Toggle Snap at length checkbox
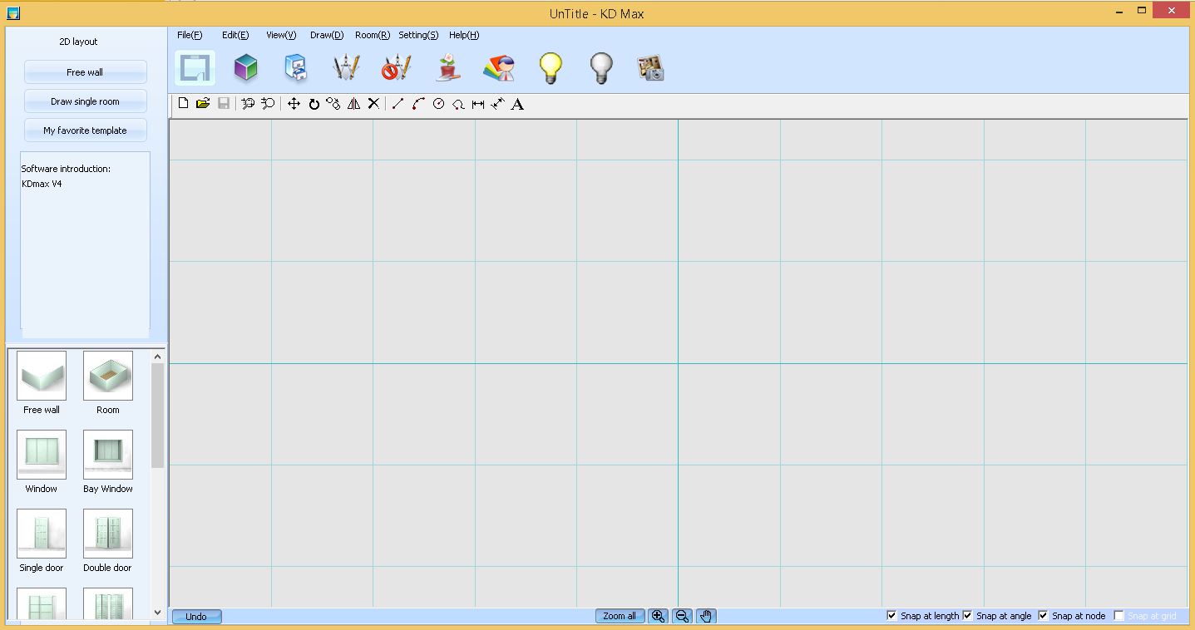1195x630 pixels. point(891,616)
